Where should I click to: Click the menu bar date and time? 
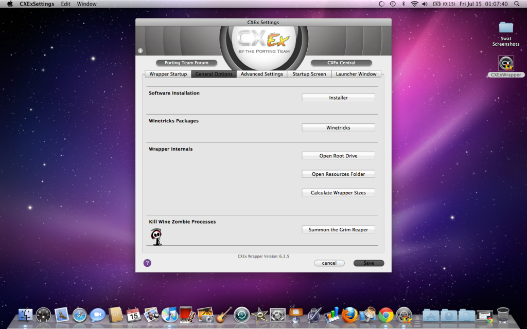(483, 4)
